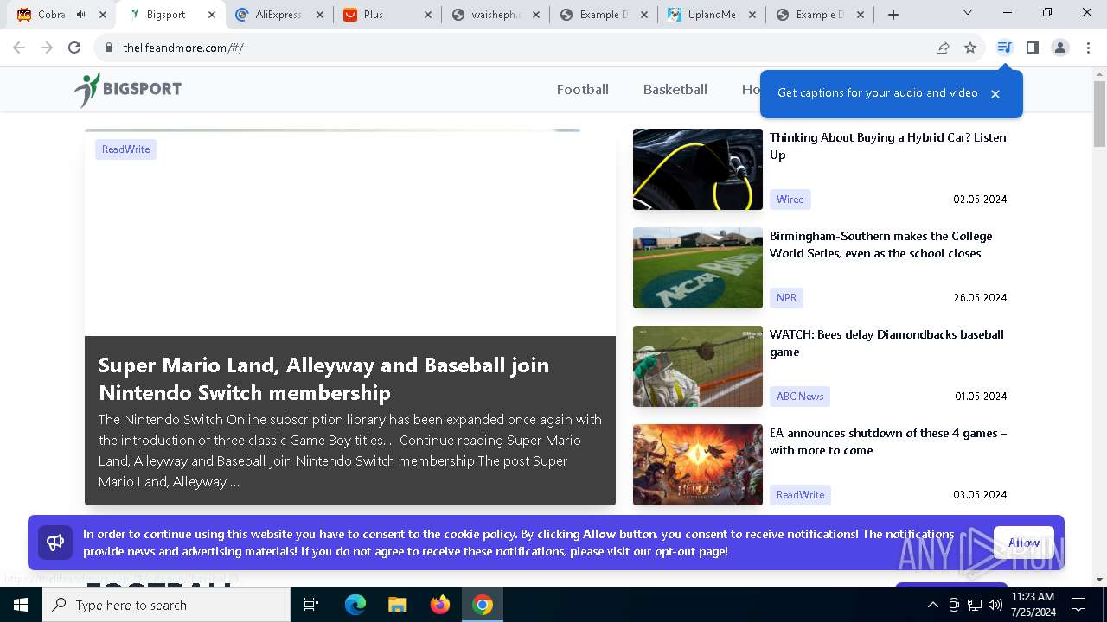Open the NCAA baseball field thumbnail

pos(698,268)
